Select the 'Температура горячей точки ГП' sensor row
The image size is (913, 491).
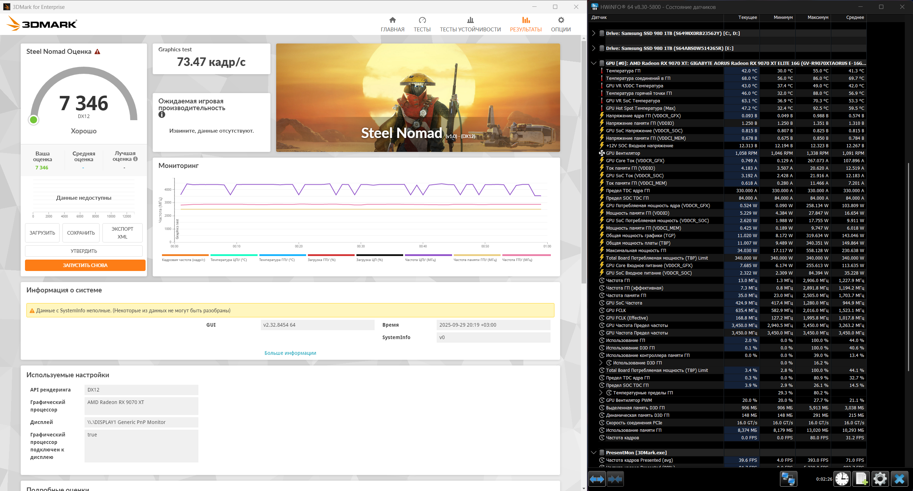[732, 93]
